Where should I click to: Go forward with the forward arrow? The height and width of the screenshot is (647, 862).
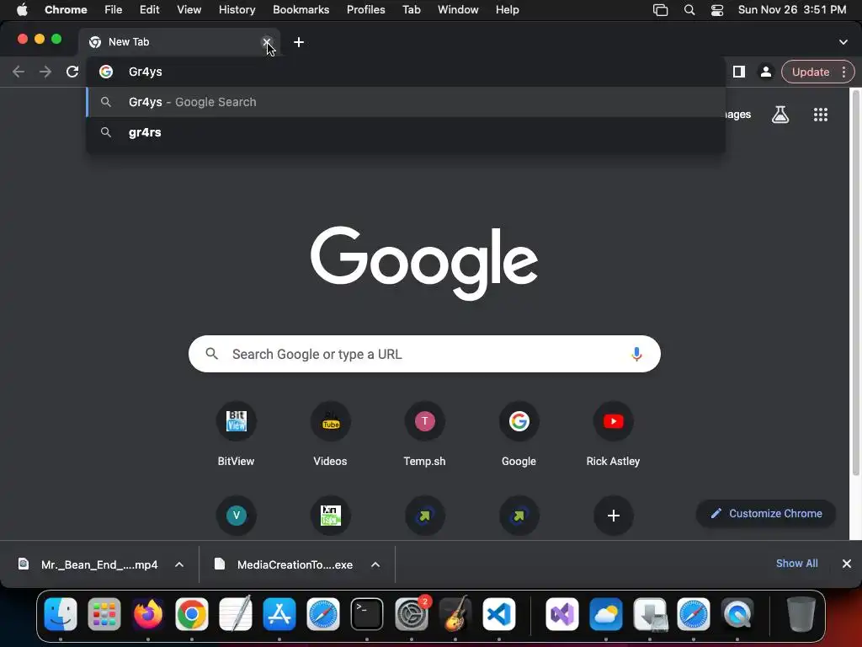(45, 72)
